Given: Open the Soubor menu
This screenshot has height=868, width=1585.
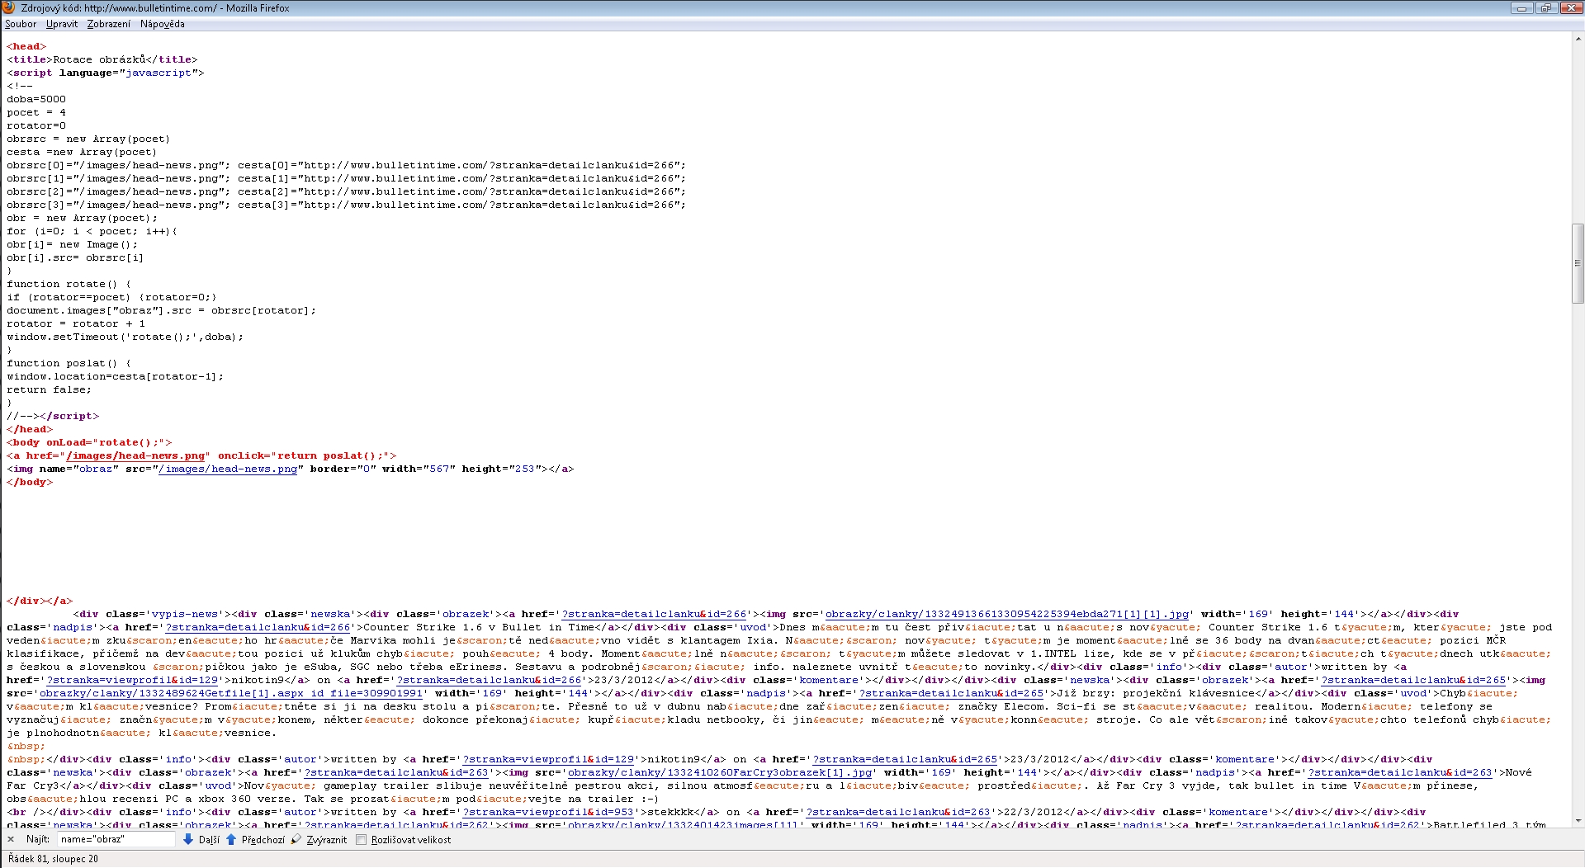Looking at the screenshot, I should (x=21, y=24).
